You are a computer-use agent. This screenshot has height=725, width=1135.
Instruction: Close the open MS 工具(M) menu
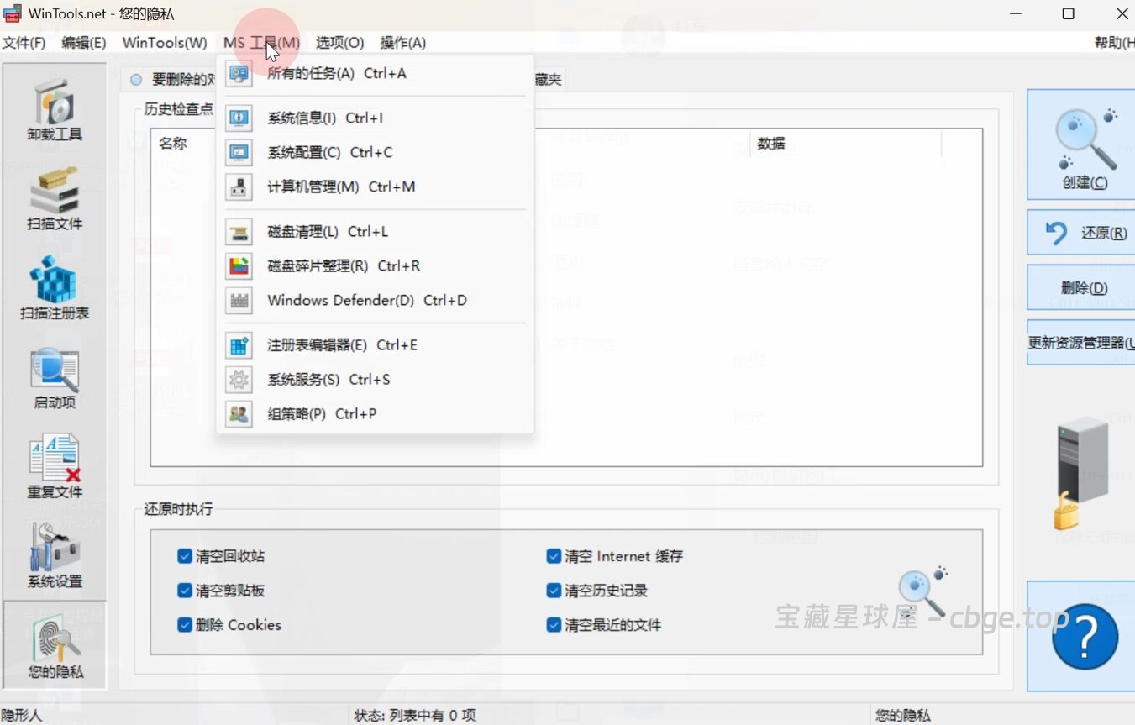[x=261, y=43]
